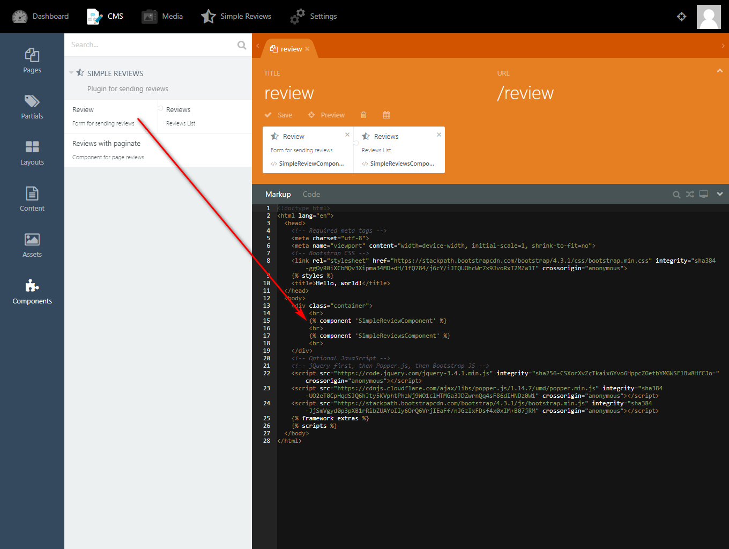Select Partials in the CMS sidebar

coord(32,107)
